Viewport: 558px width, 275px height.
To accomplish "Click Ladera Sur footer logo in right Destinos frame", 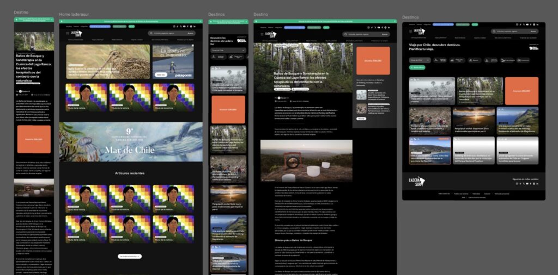I will [417, 181].
